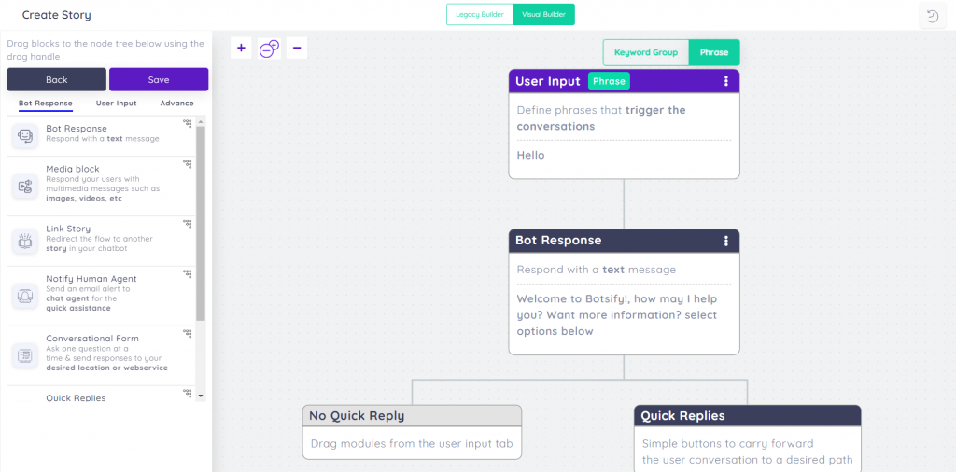This screenshot has width=956, height=472.
Task: Click drag handle of Quick Replies block
Action: coord(187,393)
